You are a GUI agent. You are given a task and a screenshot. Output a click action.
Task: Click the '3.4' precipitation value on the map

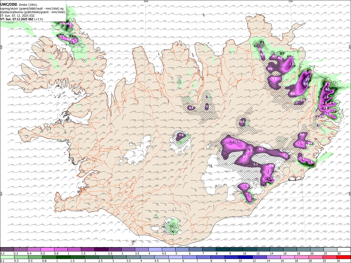click(326, 98)
